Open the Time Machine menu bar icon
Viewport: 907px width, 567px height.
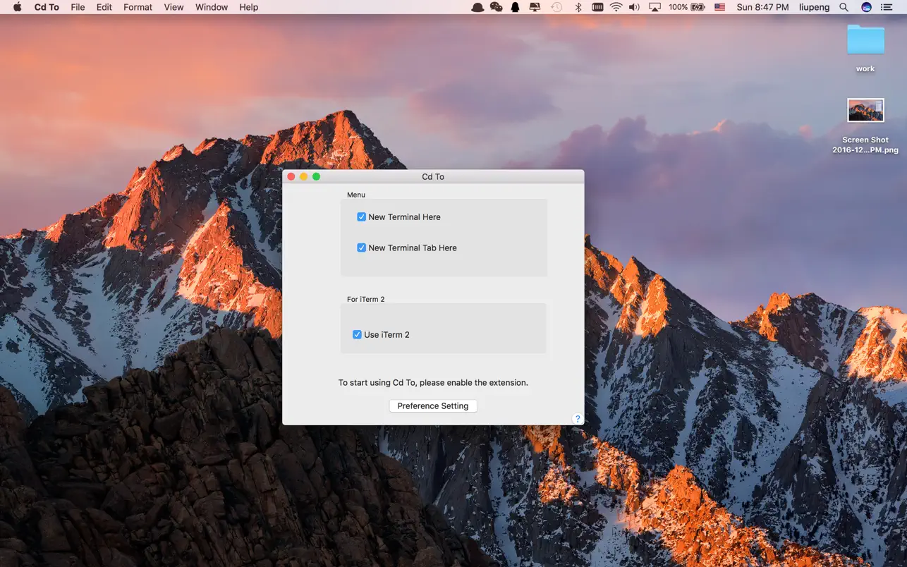[x=556, y=7]
